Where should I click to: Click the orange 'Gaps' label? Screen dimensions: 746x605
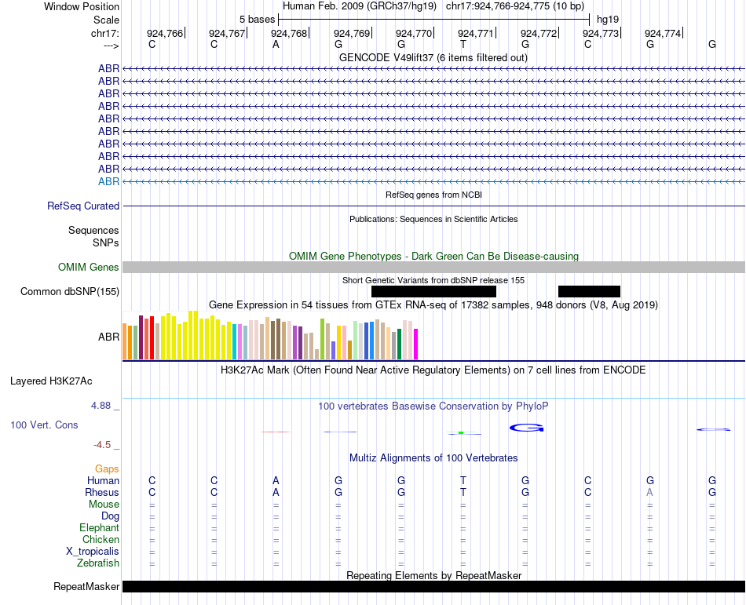107,469
